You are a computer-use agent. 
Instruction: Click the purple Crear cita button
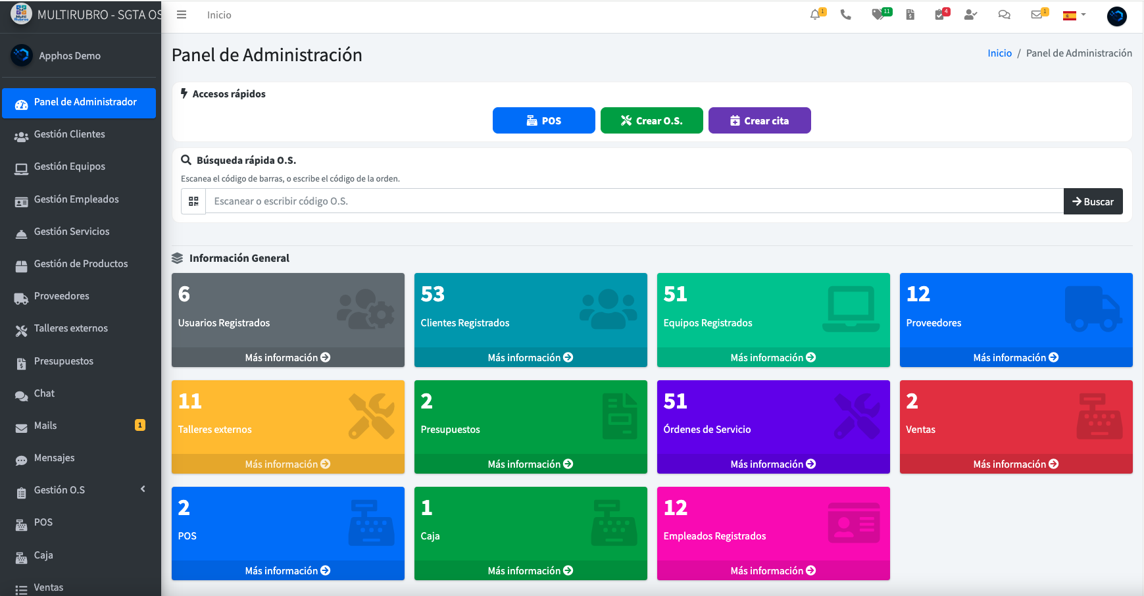click(x=759, y=120)
